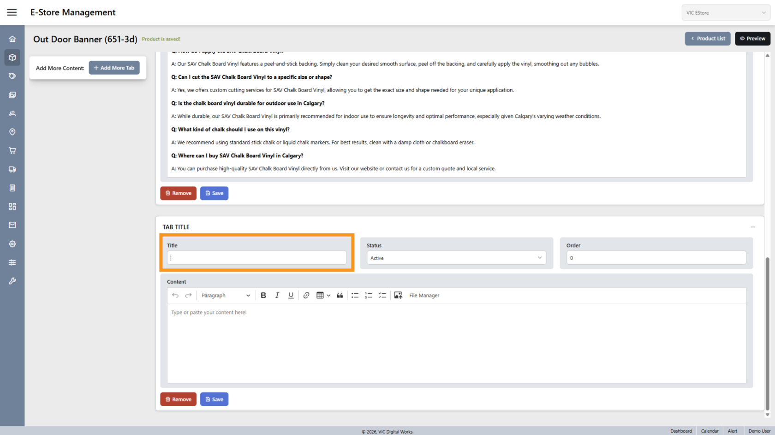
Task: Insert a to-do checklist in editor
Action: coord(382,296)
